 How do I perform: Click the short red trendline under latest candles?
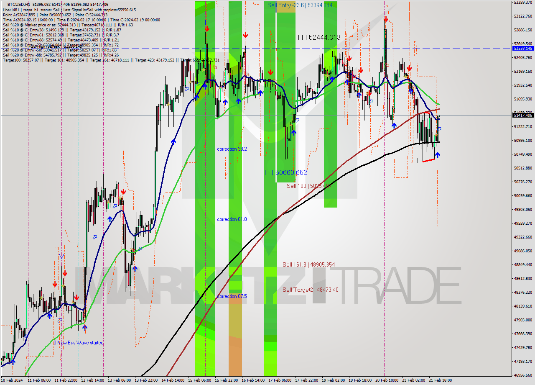point(429,160)
